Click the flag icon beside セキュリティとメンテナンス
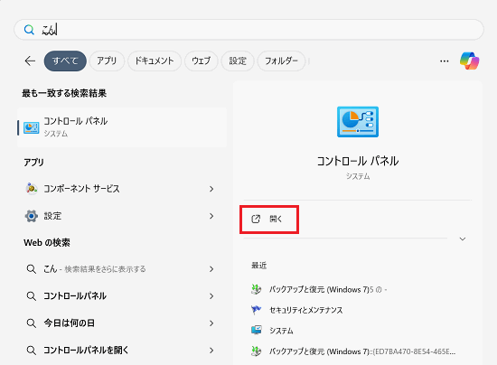The image size is (497, 365). (x=256, y=310)
